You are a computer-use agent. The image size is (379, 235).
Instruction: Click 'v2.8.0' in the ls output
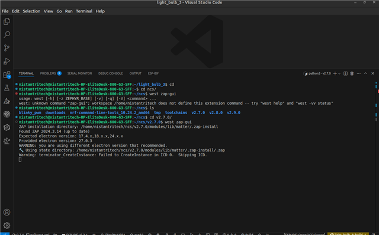tap(216, 112)
